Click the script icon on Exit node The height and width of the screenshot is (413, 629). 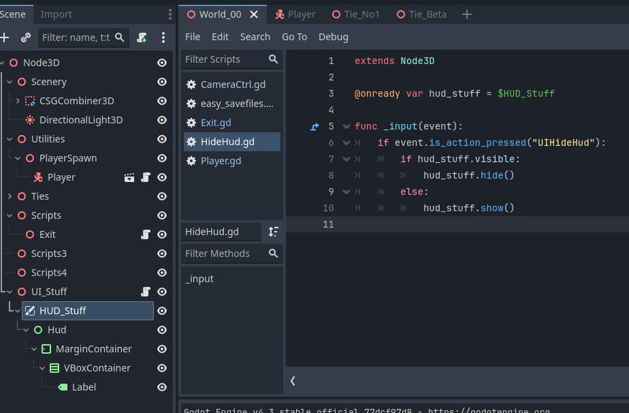pyautogui.click(x=145, y=234)
